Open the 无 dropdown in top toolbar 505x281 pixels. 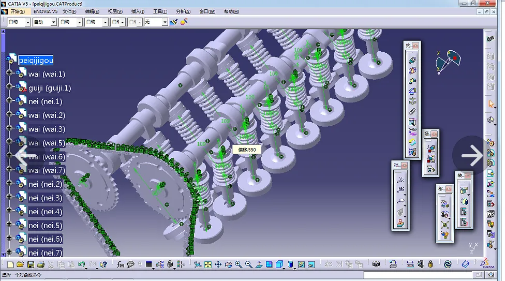[x=165, y=22]
